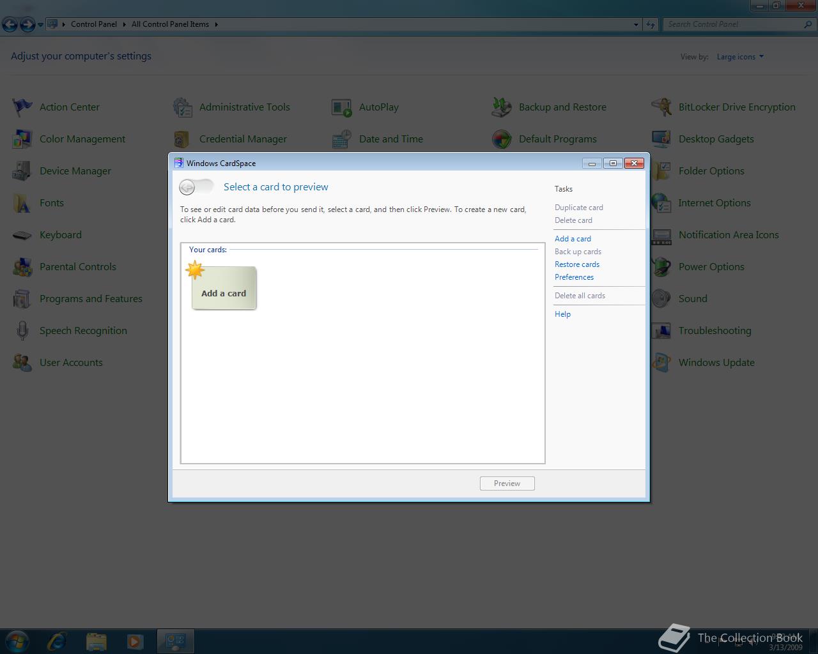The height and width of the screenshot is (654, 818).
Task: Click the Delete card link
Action: pos(573,220)
